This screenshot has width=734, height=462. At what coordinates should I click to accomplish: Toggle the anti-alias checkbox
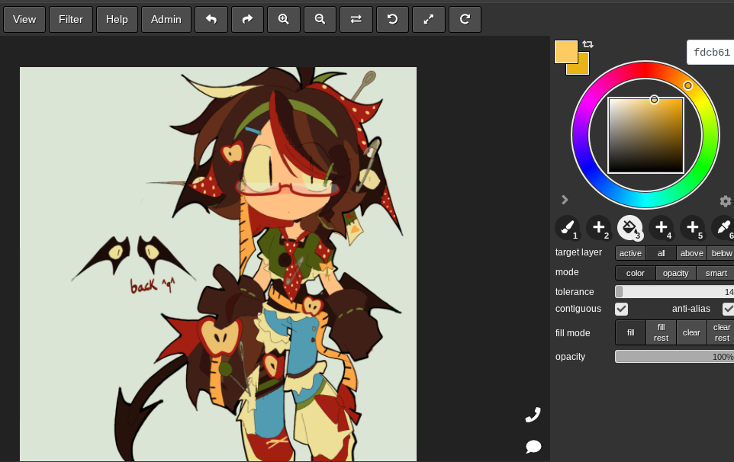(x=728, y=309)
